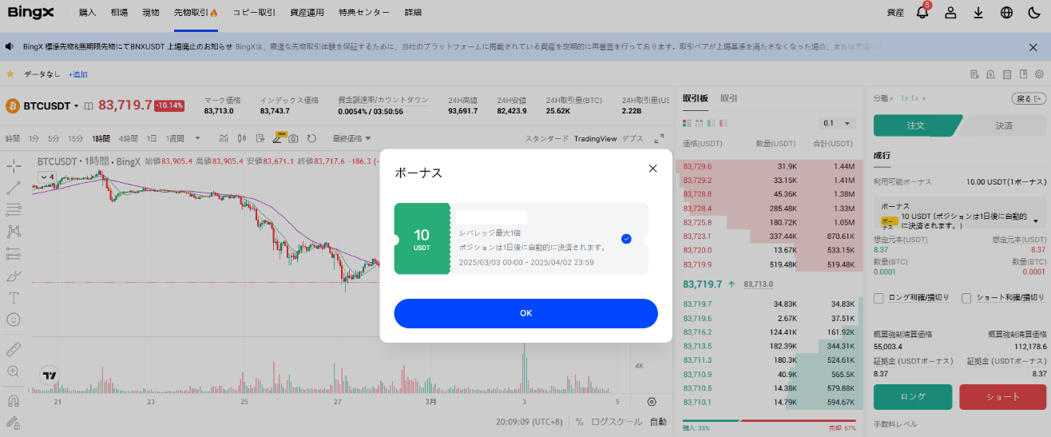Open the emoji sticker tool
This screenshot has height=437, width=1051.
click(14, 320)
